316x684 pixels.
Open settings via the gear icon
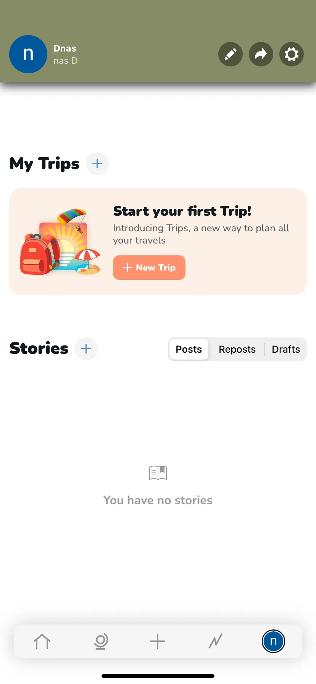tap(292, 54)
